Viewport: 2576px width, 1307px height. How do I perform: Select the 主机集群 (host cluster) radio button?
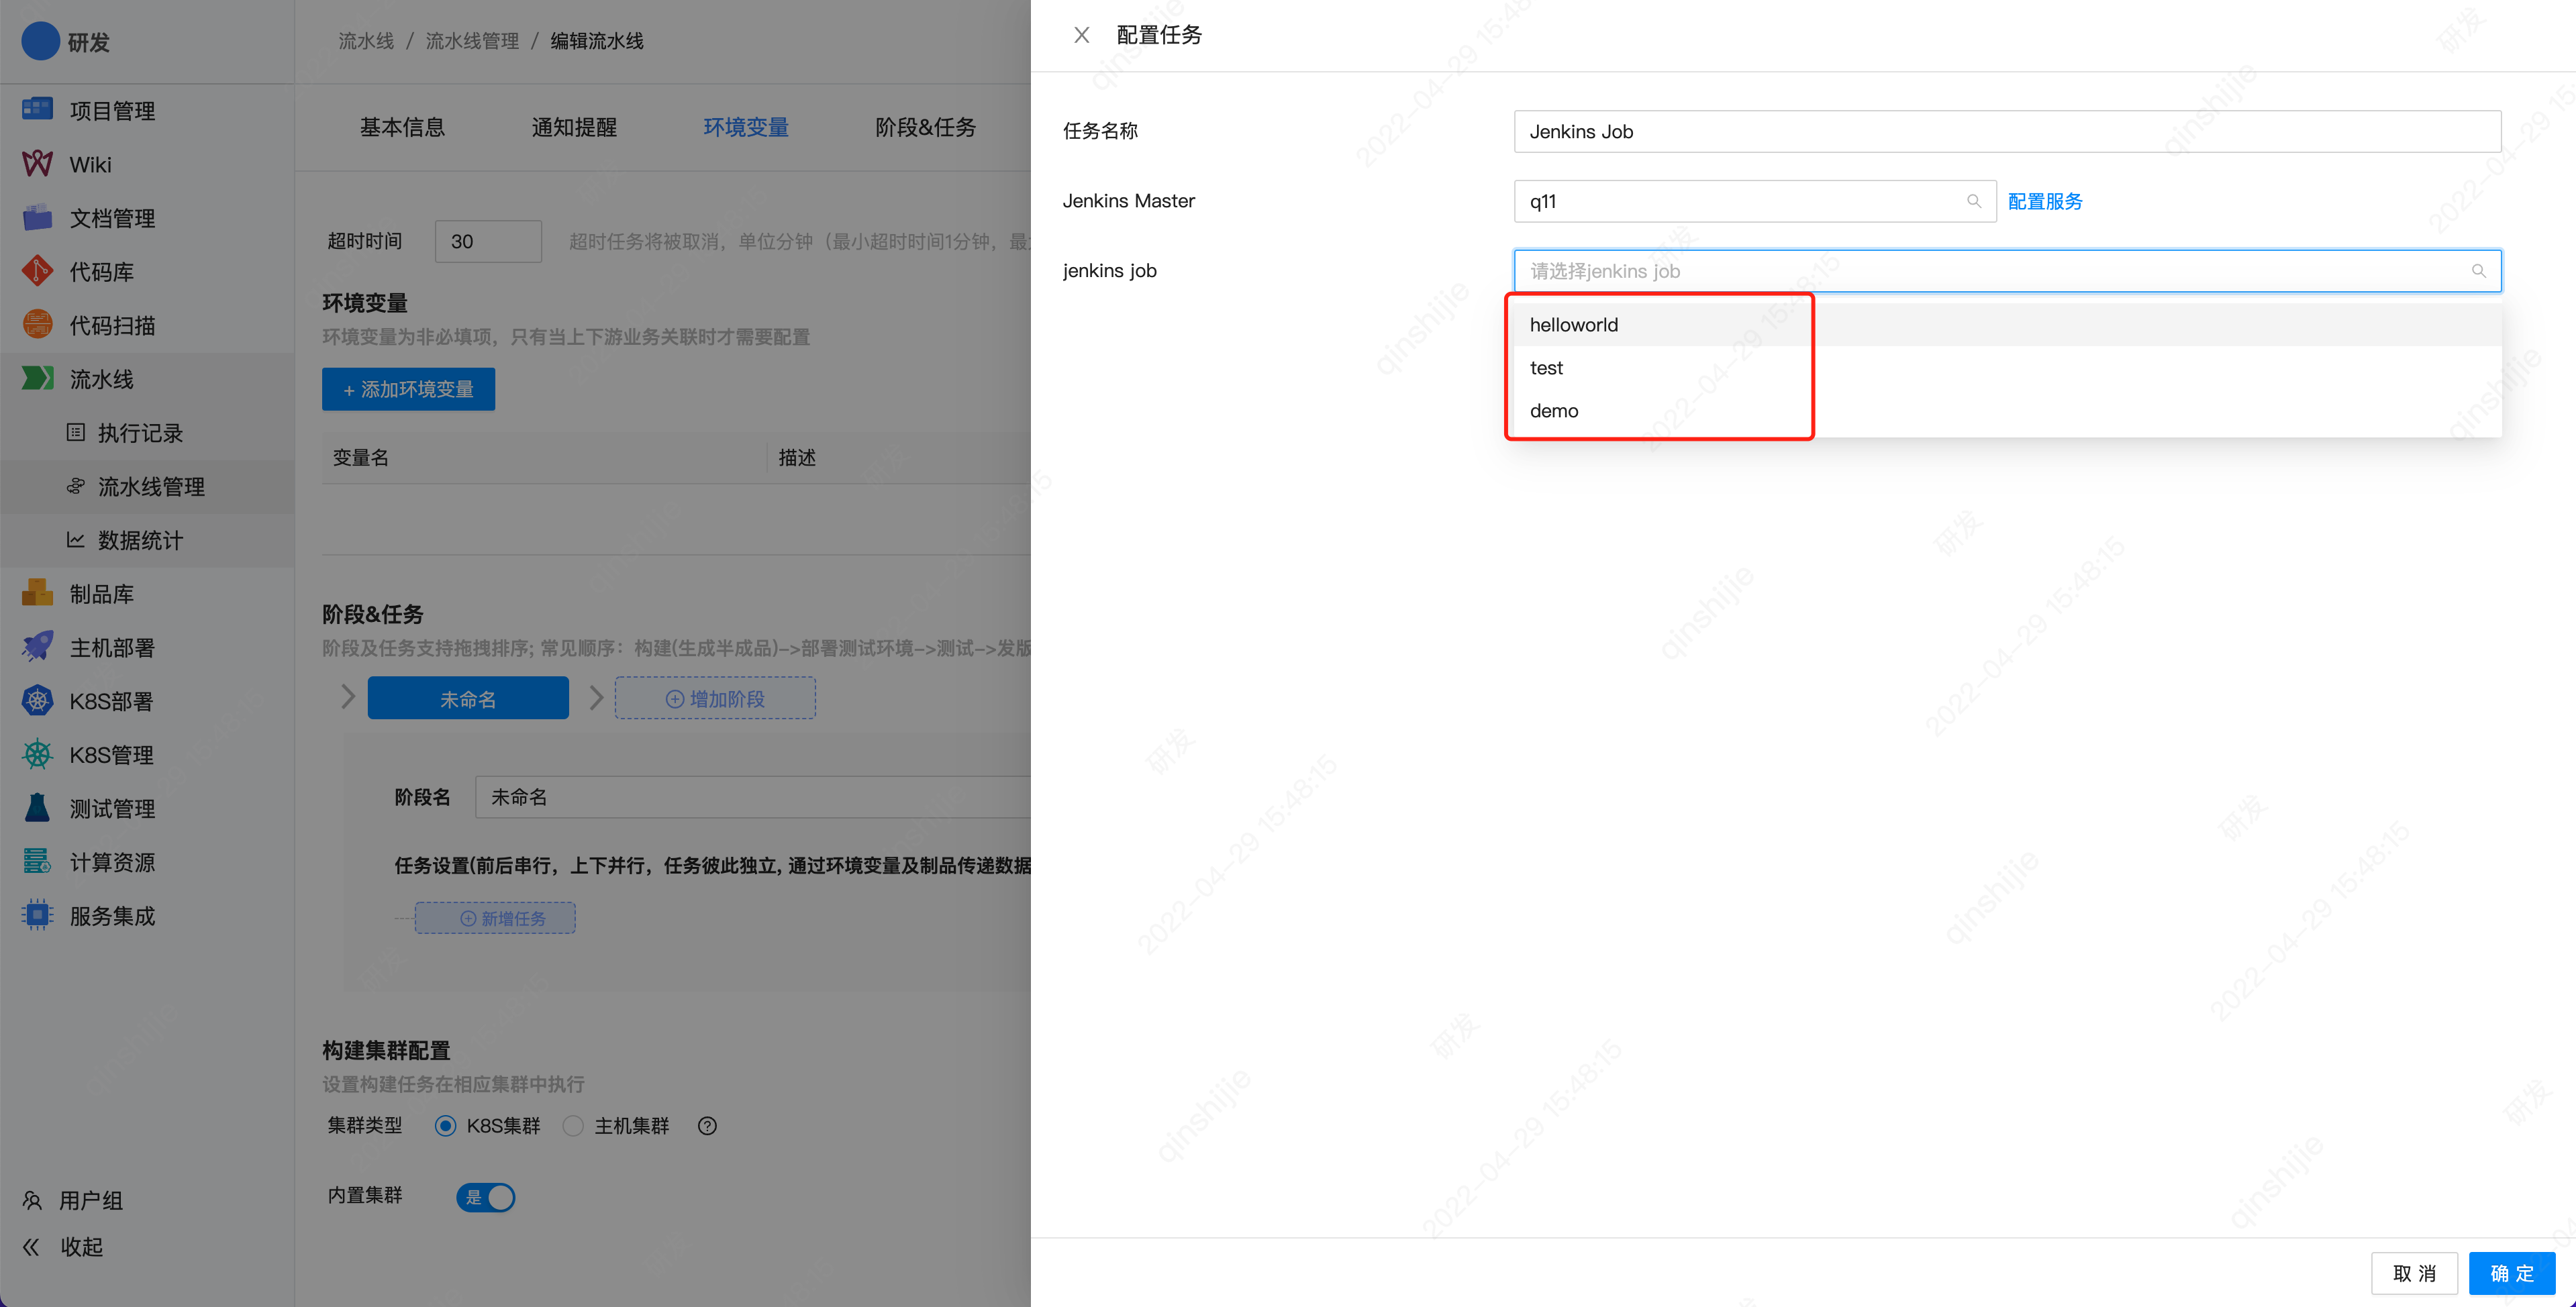click(573, 1126)
